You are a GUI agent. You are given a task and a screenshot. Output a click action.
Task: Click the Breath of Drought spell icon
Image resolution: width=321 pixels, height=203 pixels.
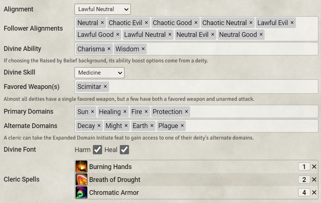coord(81,180)
